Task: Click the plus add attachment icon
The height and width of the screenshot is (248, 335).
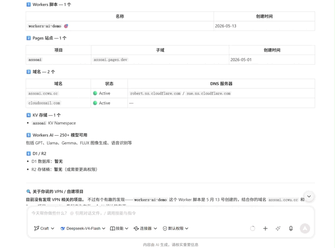Action: pos(265,229)
